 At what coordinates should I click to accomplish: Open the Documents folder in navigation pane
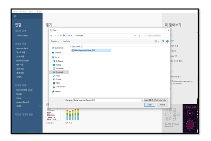pyautogui.click(x=58, y=68)
